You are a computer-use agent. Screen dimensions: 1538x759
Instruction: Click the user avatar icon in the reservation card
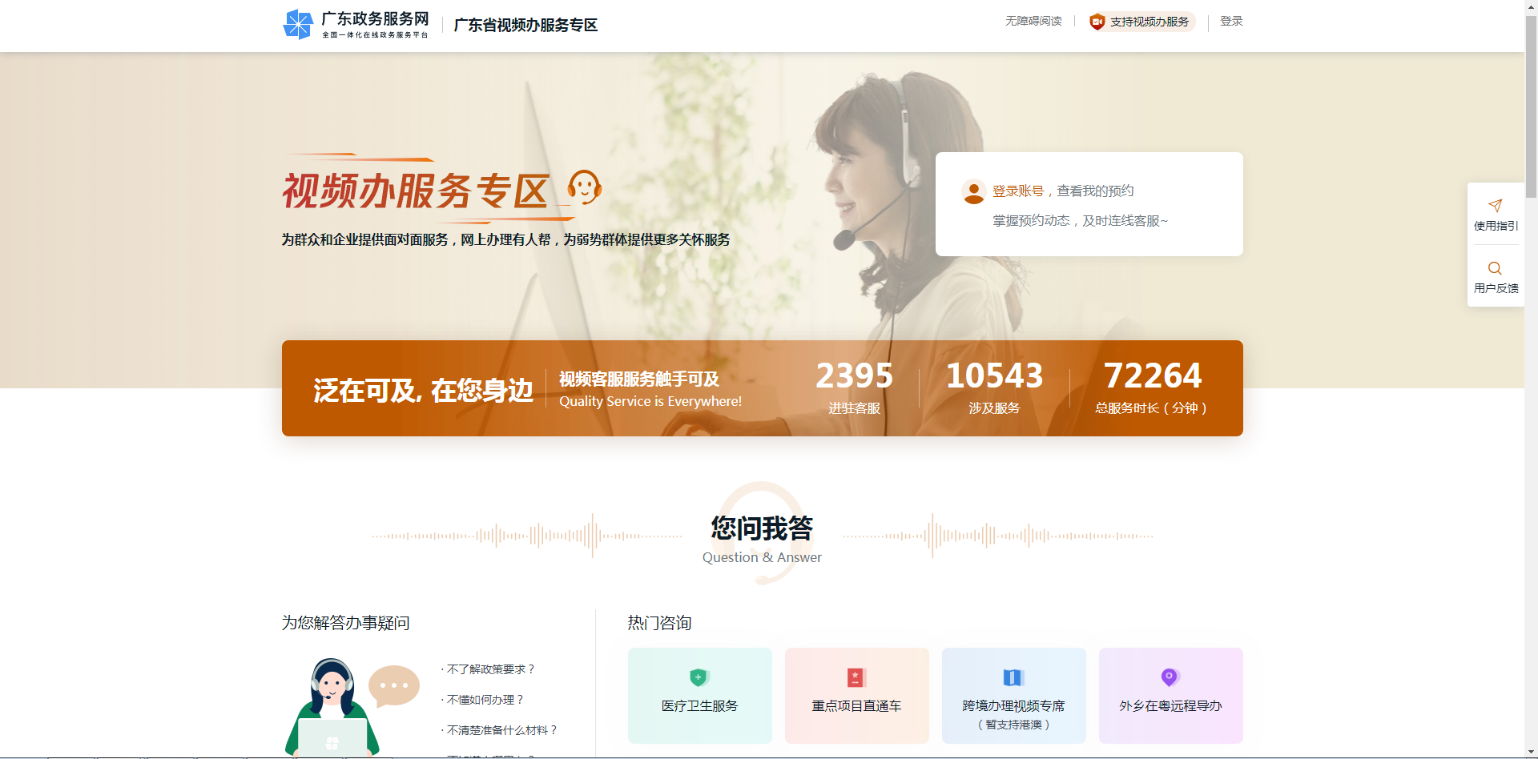[x=972, y=192]
